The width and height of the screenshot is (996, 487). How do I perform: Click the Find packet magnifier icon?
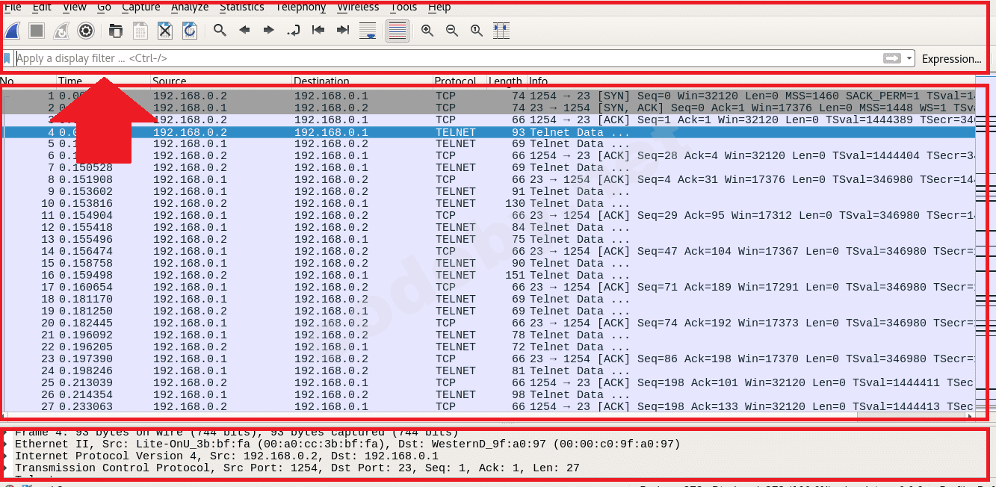pos(220,31)
